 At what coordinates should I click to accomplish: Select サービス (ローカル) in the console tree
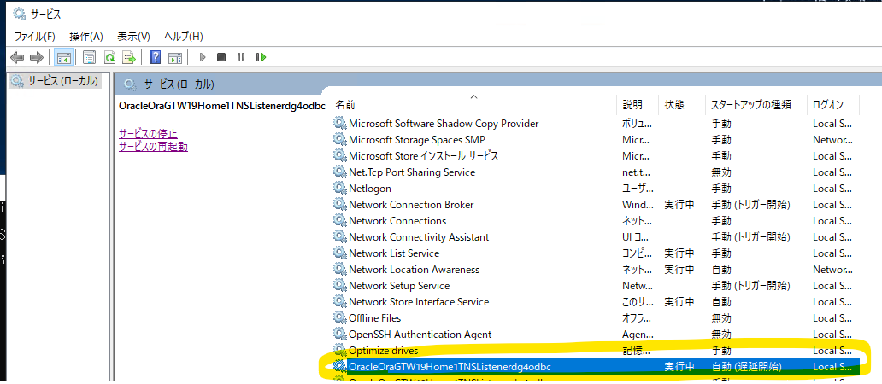coord(63,81)
